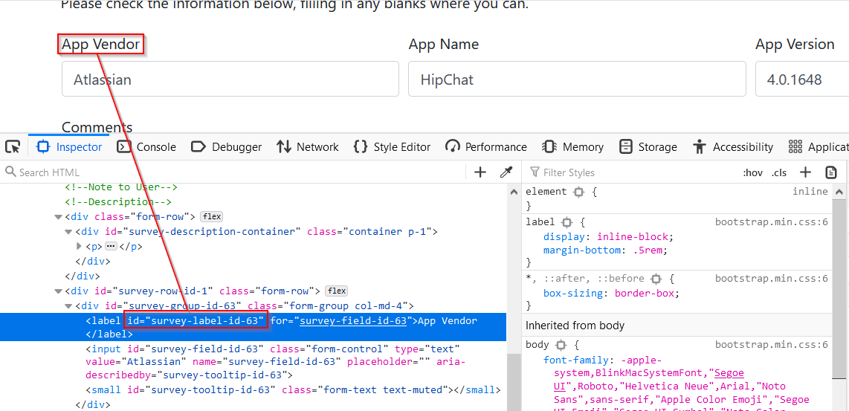Expand the collapsed p element arrow
Screen dimensions: 849x411
tap(80, 247)
